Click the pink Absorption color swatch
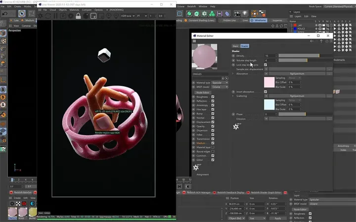The height and width of the screenshot is (222, 356). 269,82
